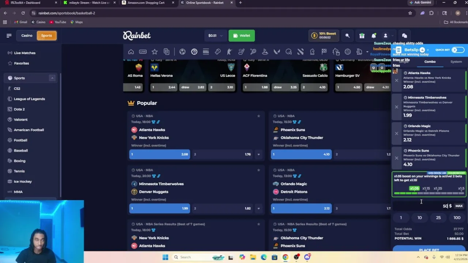Toggle AS Roma odds 1.42 selection
This screenshot has width=468, height=263.
(x=133, y=87)
